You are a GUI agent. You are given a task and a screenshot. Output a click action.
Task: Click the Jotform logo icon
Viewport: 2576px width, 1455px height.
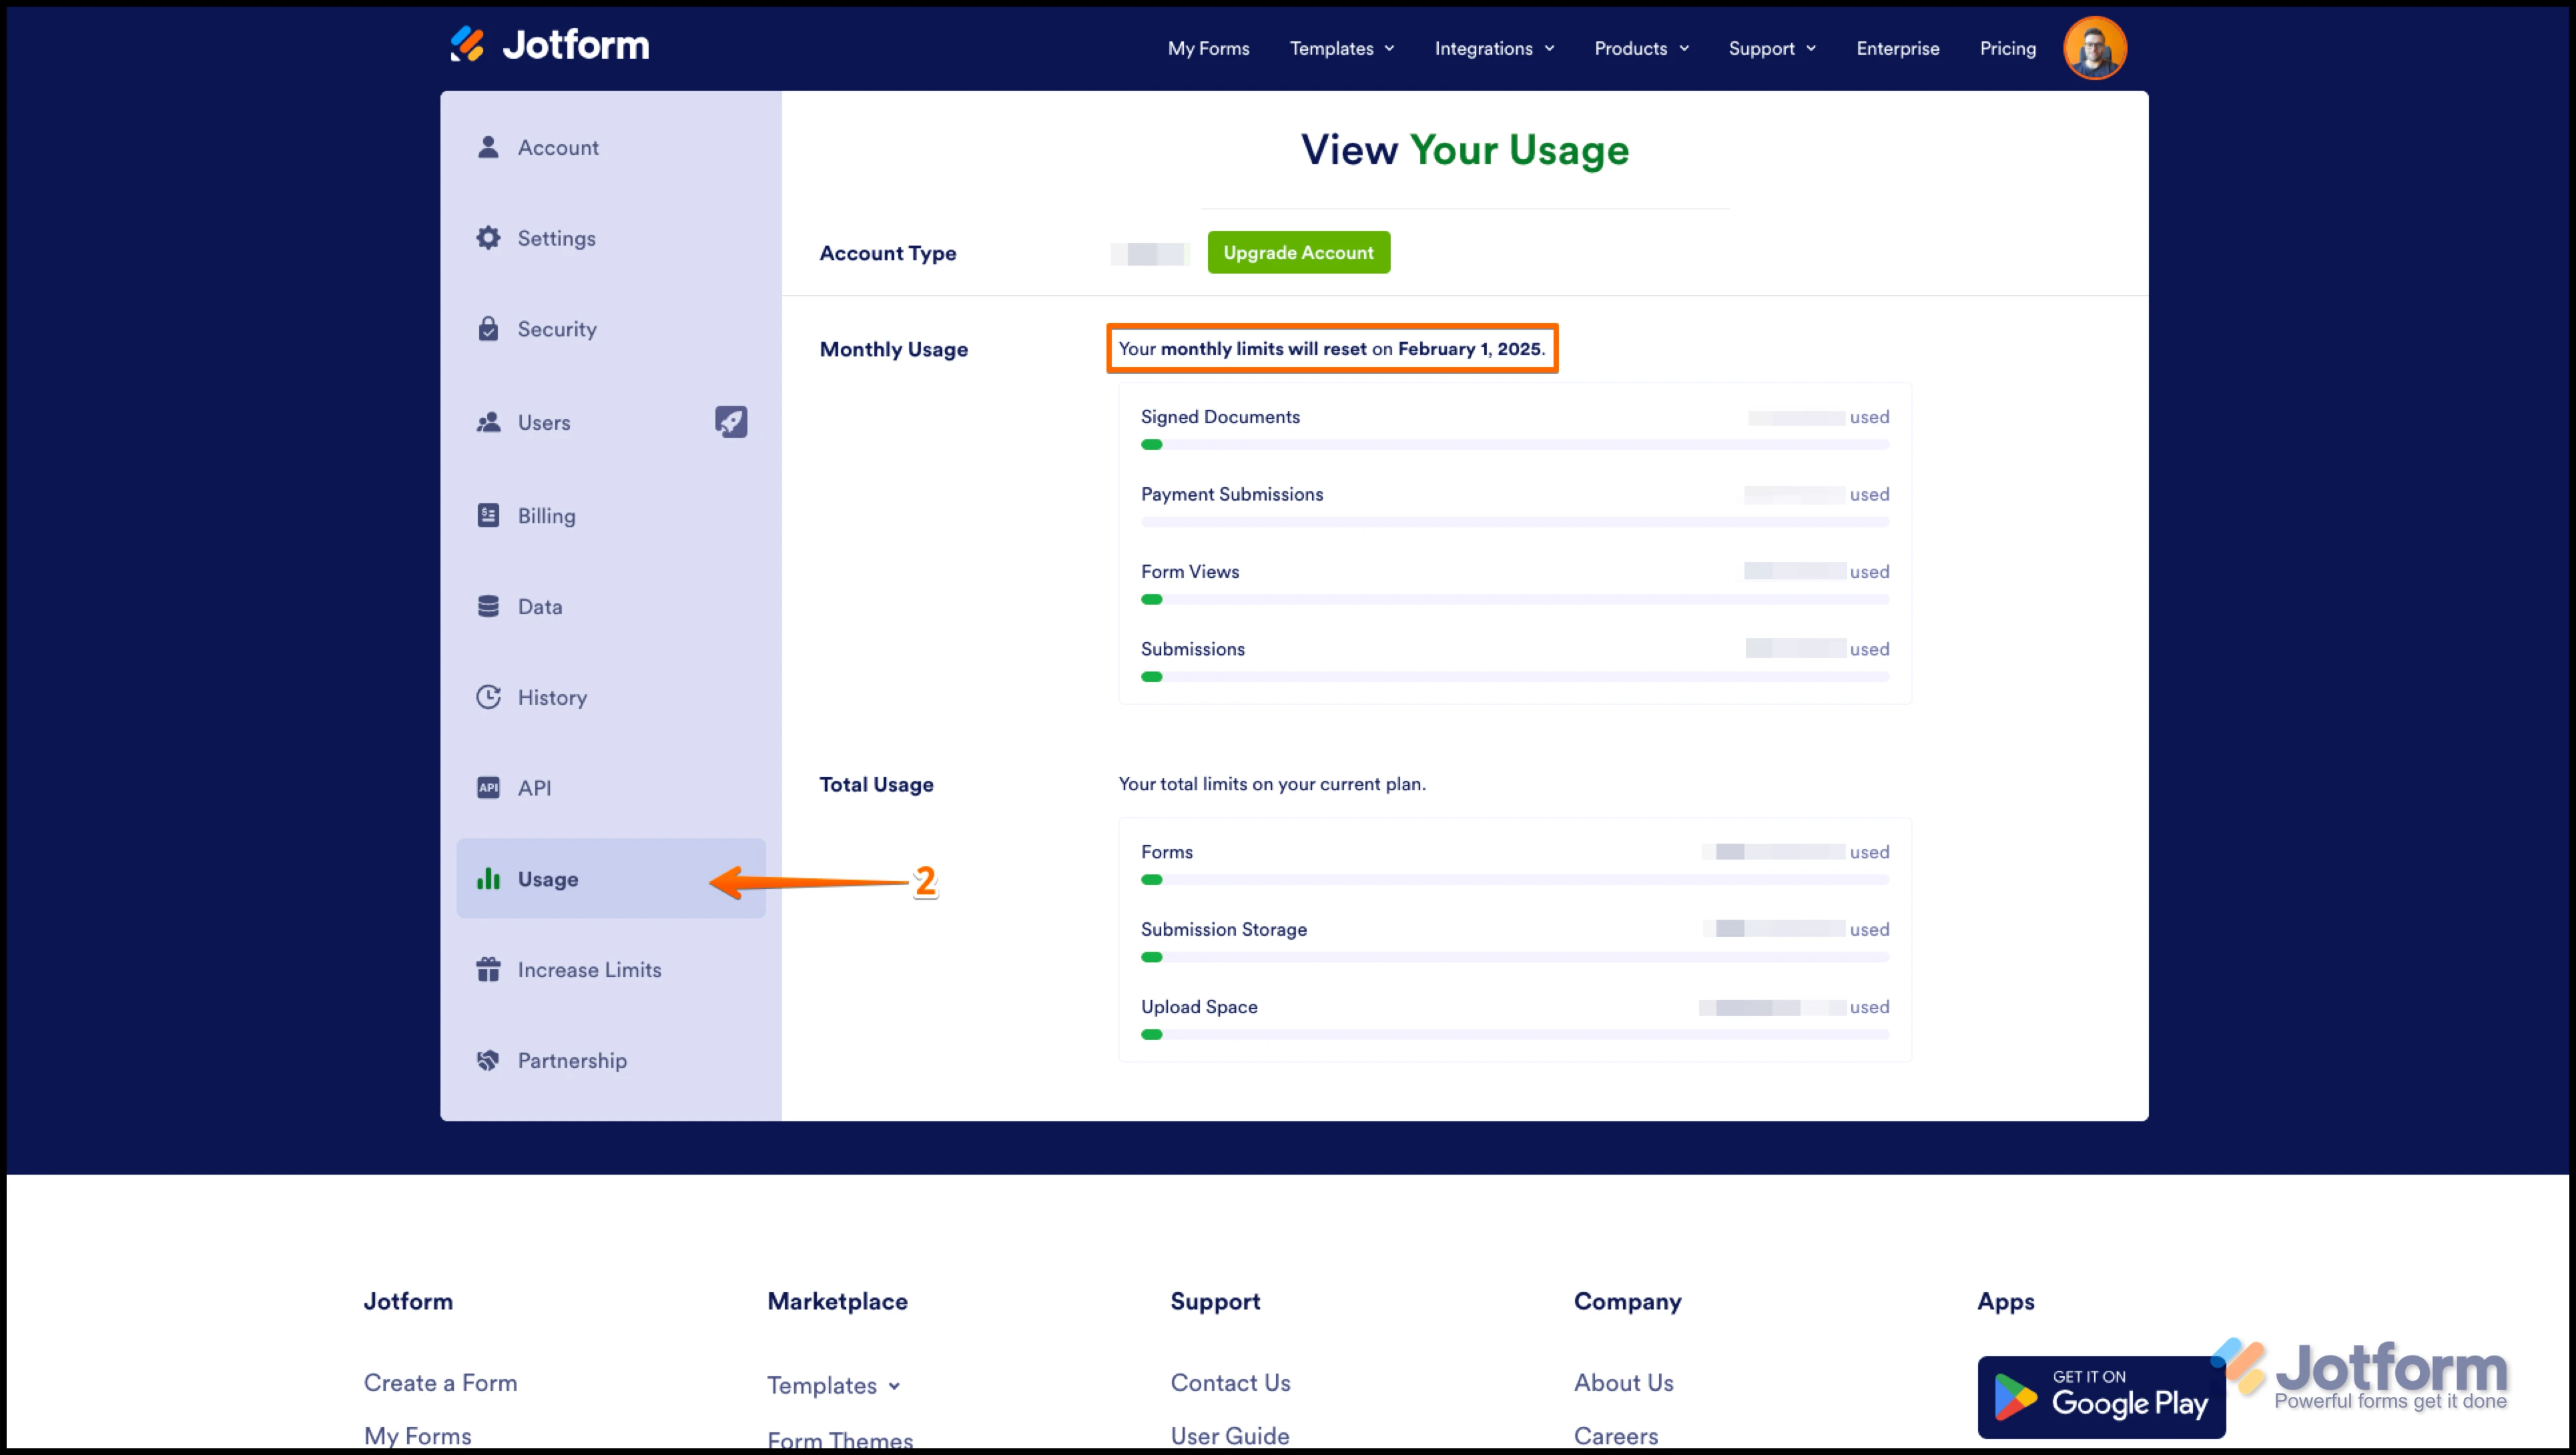coord(467,45)
